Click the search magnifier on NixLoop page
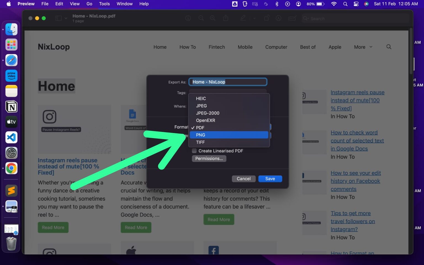The image size is (424, 265). coord(389,47)
